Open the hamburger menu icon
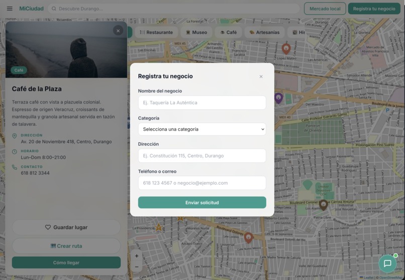405x280 pixels. tap(10, 9)
